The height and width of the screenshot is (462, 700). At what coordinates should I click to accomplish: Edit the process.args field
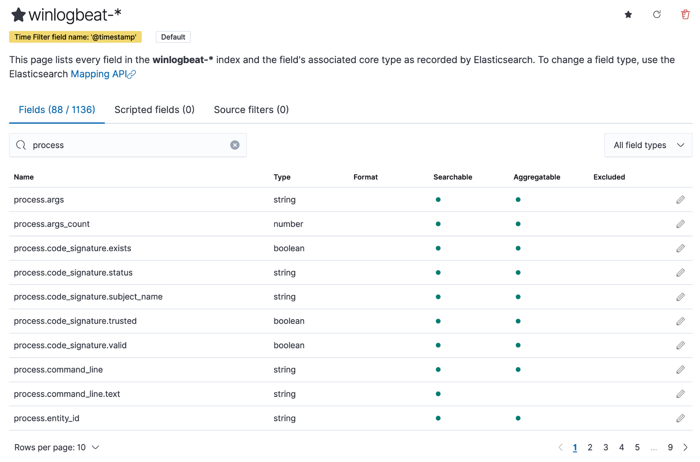680,199
